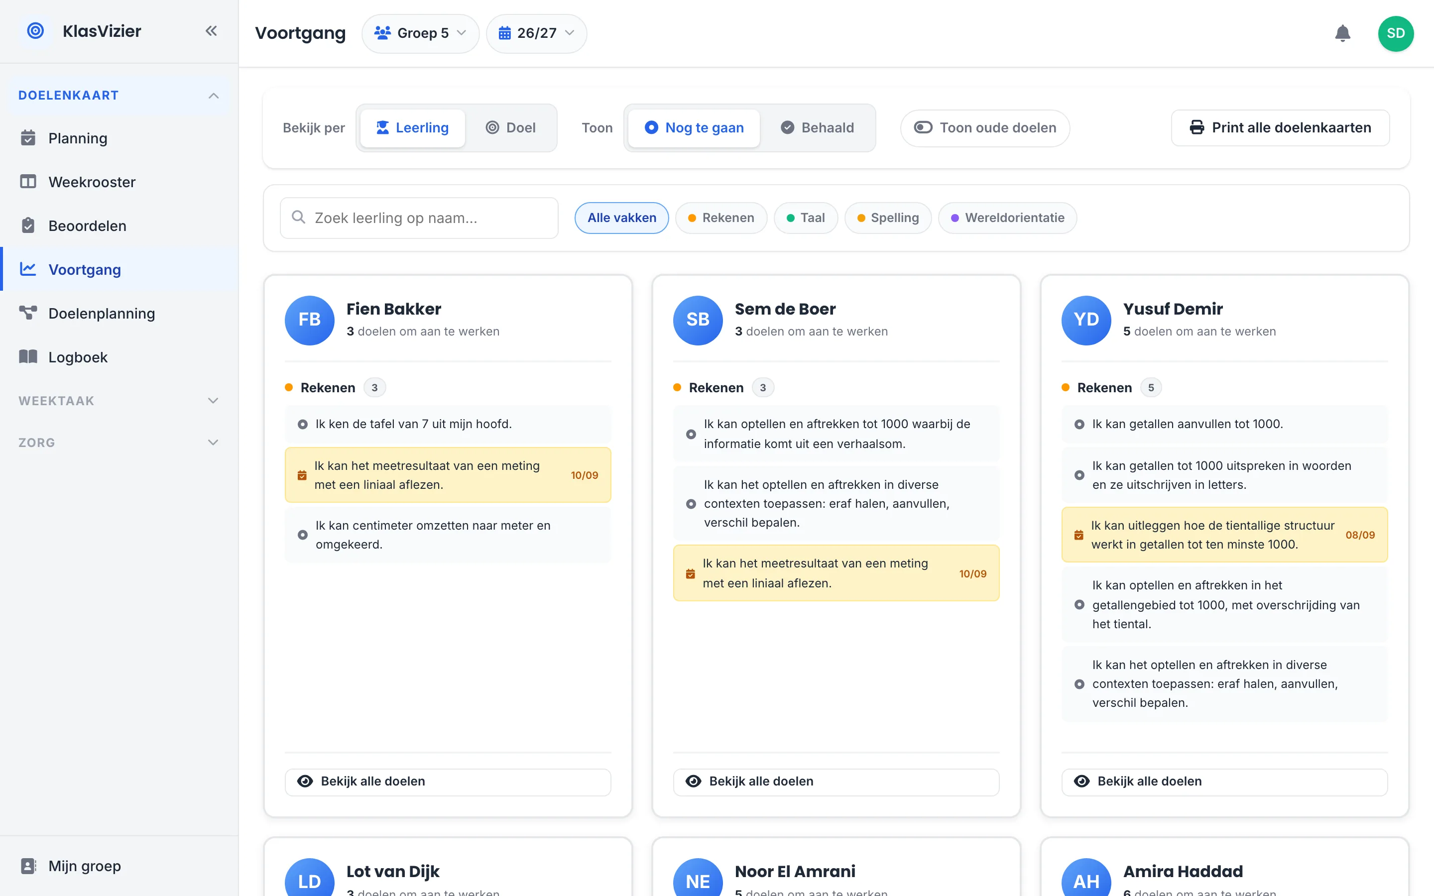
Task: Open the Groep 5 dropdown
Action: (x=420, y=33)
